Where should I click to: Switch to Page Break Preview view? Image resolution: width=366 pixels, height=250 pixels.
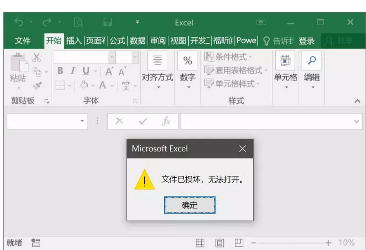click(239, 243)
